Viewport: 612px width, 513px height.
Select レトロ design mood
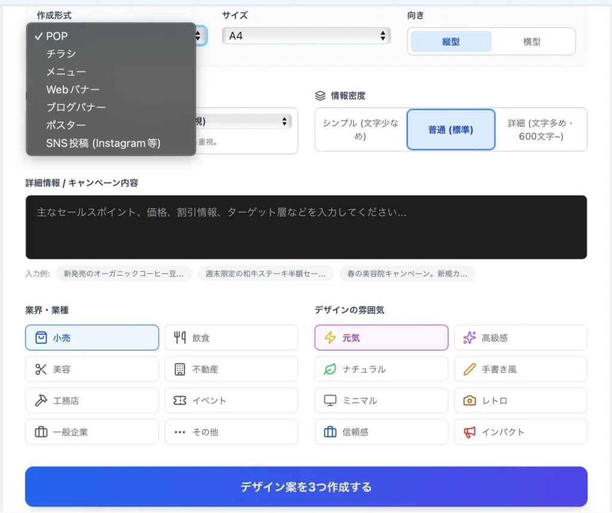[521, 401]
